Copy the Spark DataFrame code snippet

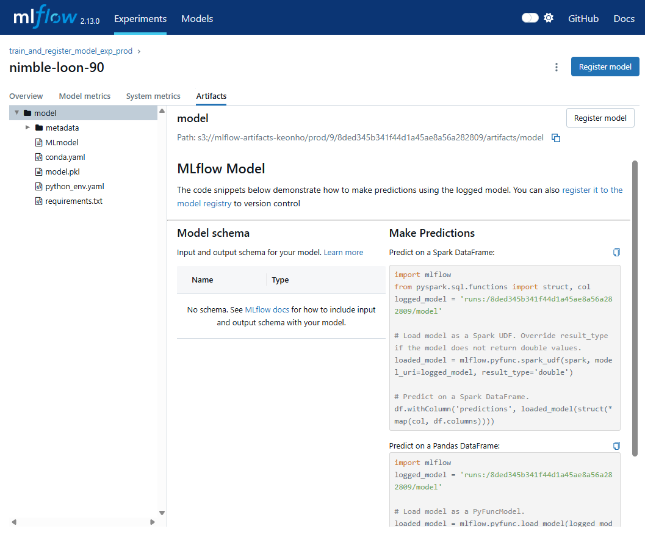tap(616, 252)
